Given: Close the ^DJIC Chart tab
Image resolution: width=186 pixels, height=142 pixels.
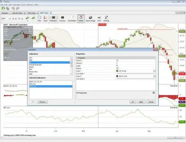Looking at the screenshot, I should coord(38,13).
